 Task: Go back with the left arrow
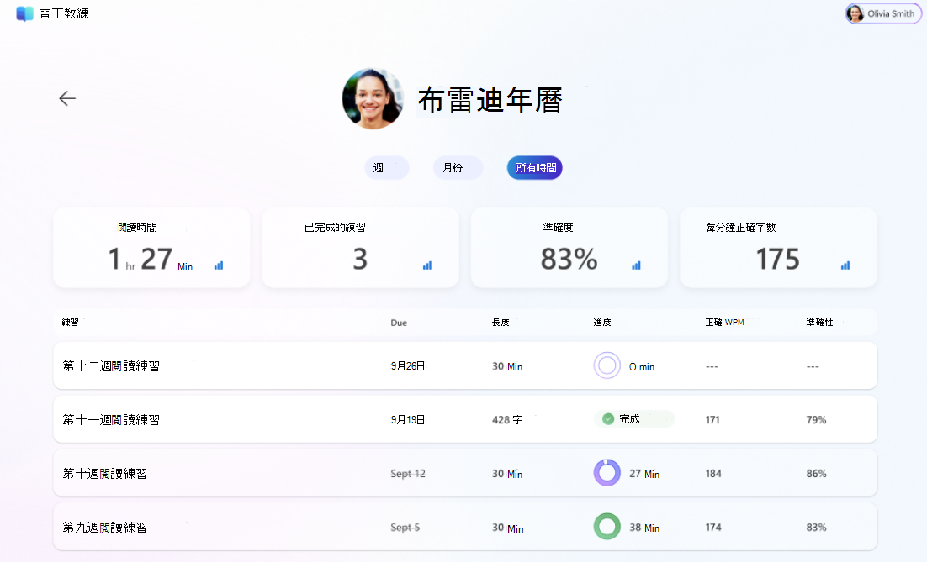(x=67, y=98)
